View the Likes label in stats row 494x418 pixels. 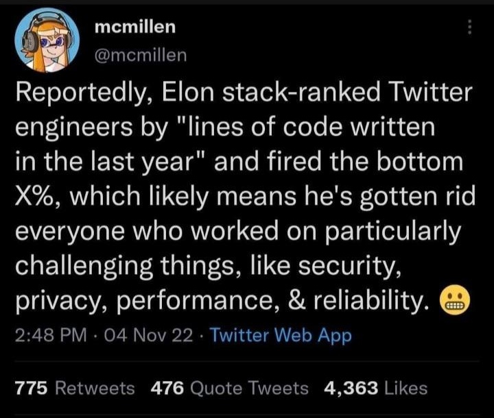click(x=405, y=389)
